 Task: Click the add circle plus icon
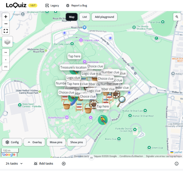64,164
